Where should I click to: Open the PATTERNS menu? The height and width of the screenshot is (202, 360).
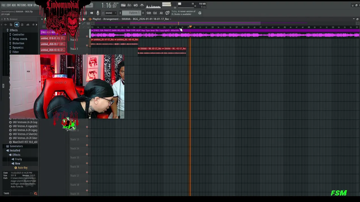(21, 5)
